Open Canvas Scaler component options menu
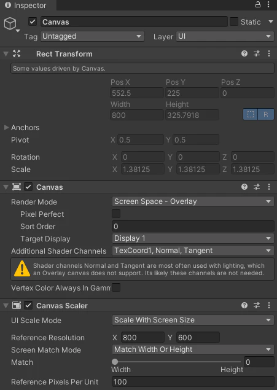The image size is (277, 390). click(x=269, y=305)
